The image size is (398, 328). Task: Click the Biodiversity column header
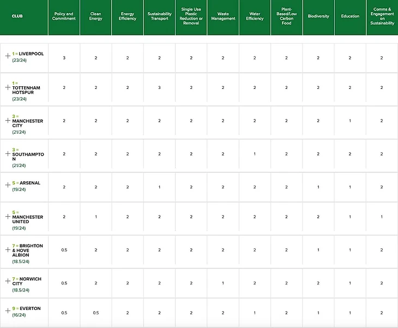coord(318,16)
